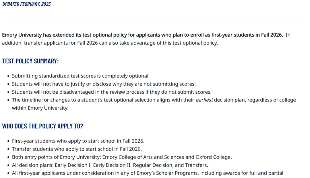Click the bullet about not having to justify scores
This screenshot has width=310, height=178.
104,84
